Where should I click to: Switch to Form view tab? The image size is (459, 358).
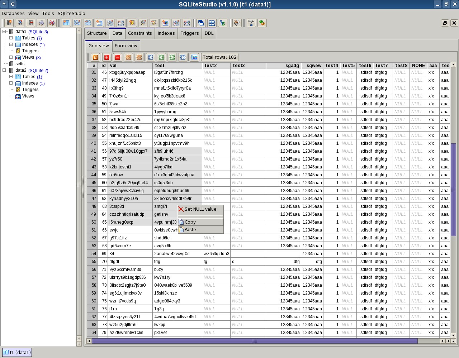126,46
